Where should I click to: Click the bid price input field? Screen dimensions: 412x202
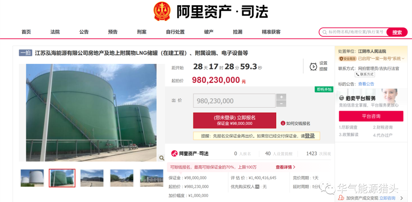[x=234, y=100]
